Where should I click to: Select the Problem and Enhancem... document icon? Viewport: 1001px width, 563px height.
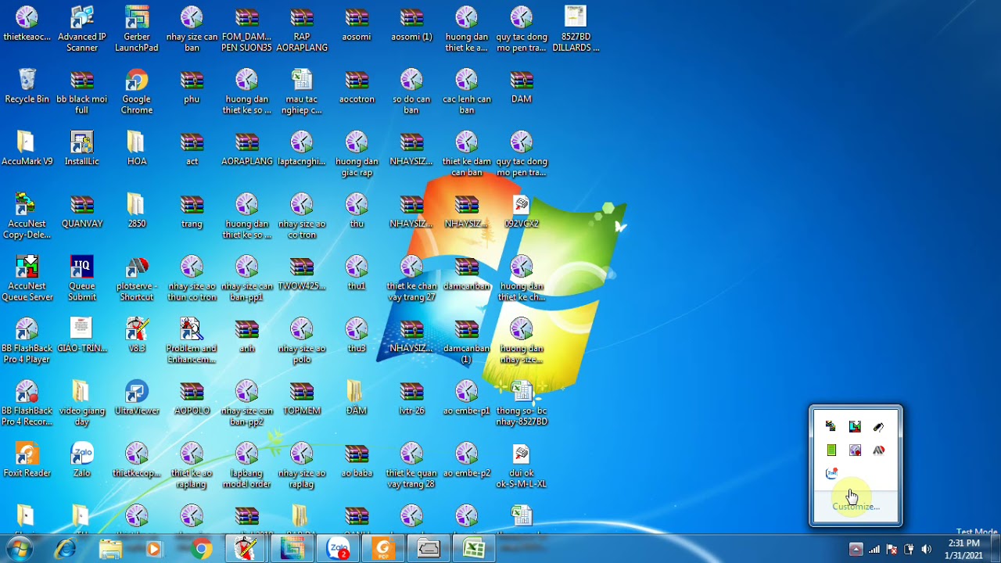tap(192, 342)
